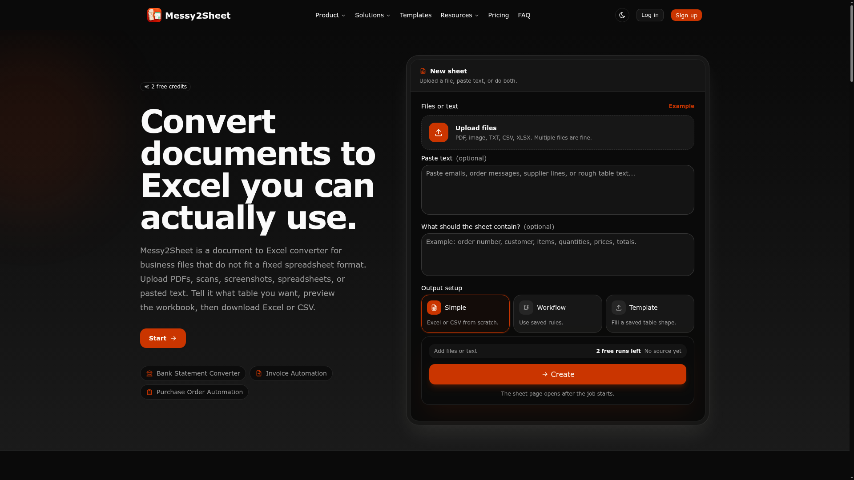Viewport: 854px width, 480px height.
Task: Open the FAQ nav item
Action: (524, 15)
